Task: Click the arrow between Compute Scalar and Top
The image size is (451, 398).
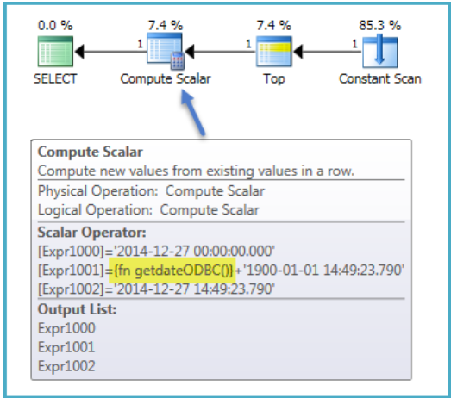Action: 220,52
